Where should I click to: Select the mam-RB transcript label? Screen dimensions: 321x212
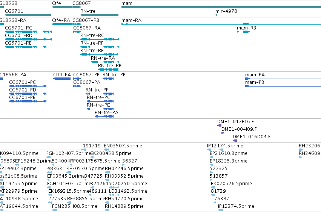click(246, 28)
